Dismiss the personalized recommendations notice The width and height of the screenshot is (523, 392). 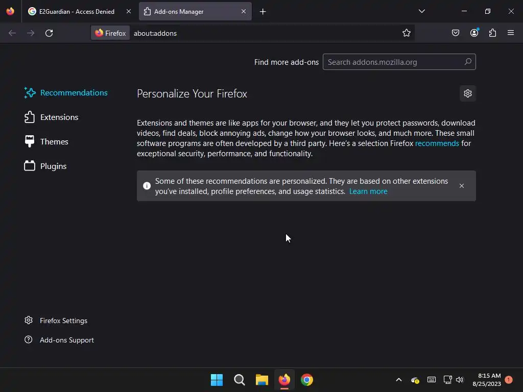pyautogui.click(x=462, y=186)
